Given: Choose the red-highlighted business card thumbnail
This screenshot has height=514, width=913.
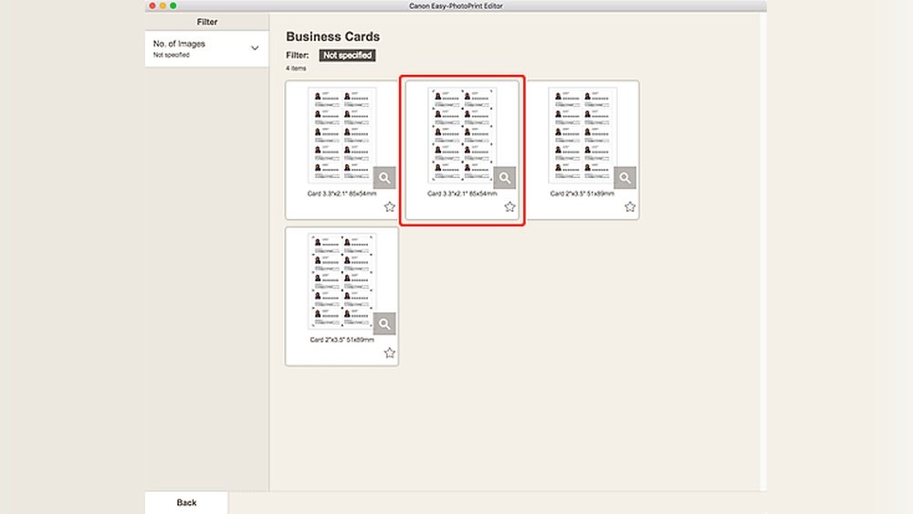Looking at the screenshot, I should tap(462, 135).
